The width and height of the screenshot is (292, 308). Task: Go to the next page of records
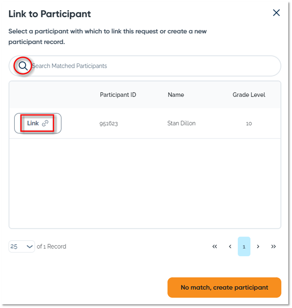[258, 247]
